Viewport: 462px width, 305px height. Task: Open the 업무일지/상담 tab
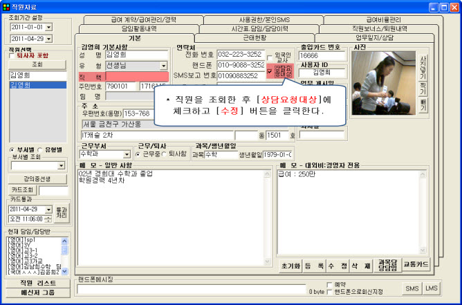[376, 38]
